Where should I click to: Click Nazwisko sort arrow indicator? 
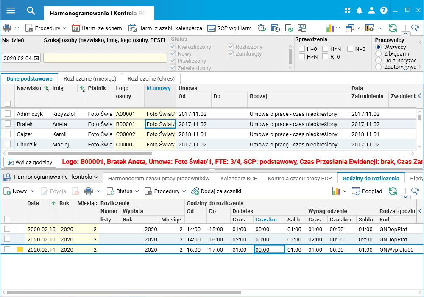coord(46,88)
